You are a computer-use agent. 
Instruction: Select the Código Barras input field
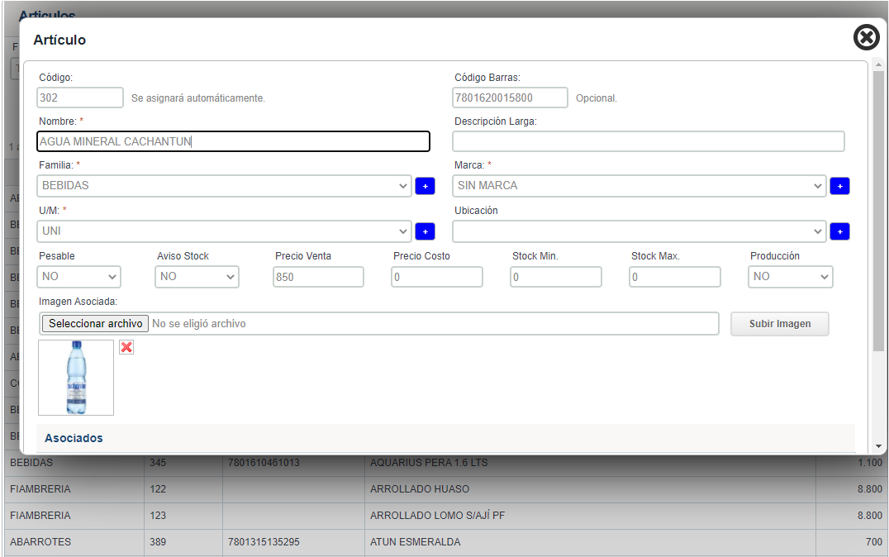pyautogui.click(x=510, y=98)
